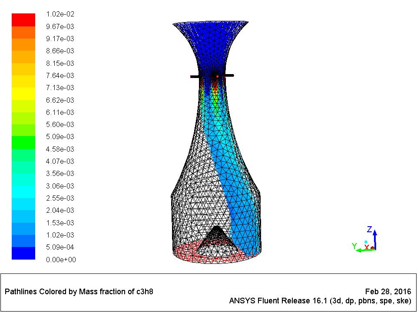Click the legend value 6.62e-03
The width and height of the screenshot is (417, 312).
(60, 100)
